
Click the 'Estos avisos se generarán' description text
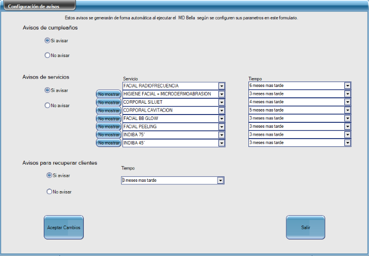click(x=182, y=18)
